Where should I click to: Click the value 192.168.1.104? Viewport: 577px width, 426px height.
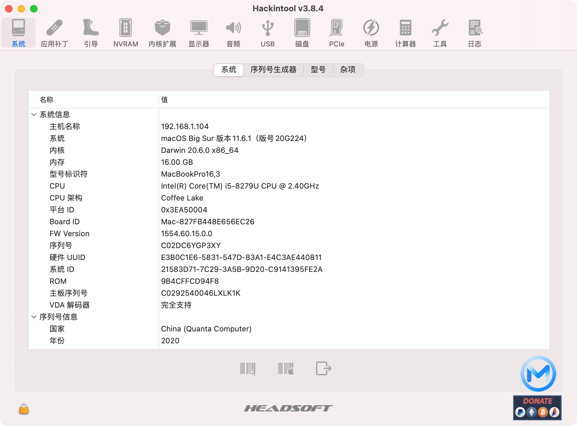[x=185, y=127]
